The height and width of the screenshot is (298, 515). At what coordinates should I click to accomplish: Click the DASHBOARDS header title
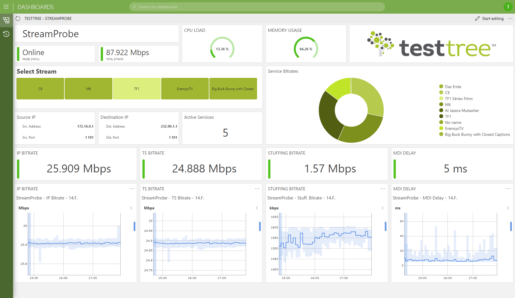click(36, 7)
